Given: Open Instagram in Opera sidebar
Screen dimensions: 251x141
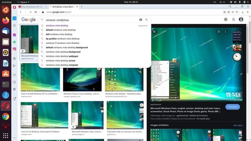Looking at the screenshot, I should pyautogui.click(x=15, y=49).
